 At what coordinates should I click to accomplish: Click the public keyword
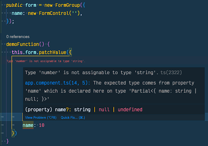[x=14, y=5]
